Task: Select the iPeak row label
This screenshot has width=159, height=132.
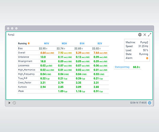Action: tap(21, 91)
